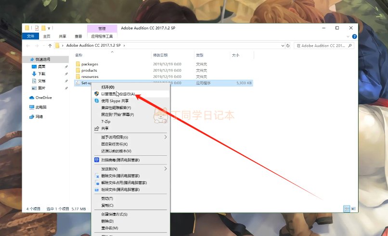Switch to large icons view

[x=353, y=209]
